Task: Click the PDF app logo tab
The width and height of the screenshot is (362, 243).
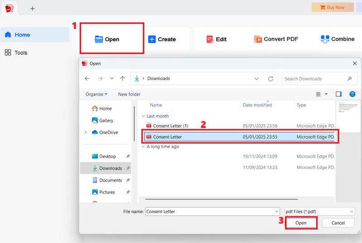Action: [10, 8]
